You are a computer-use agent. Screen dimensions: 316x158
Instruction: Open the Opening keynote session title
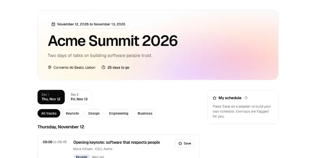click(117, 142)
